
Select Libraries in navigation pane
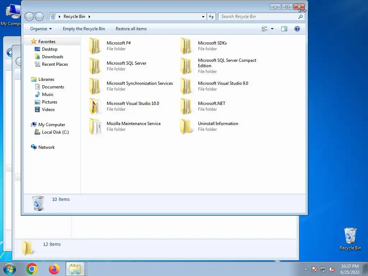pos(46,79)
